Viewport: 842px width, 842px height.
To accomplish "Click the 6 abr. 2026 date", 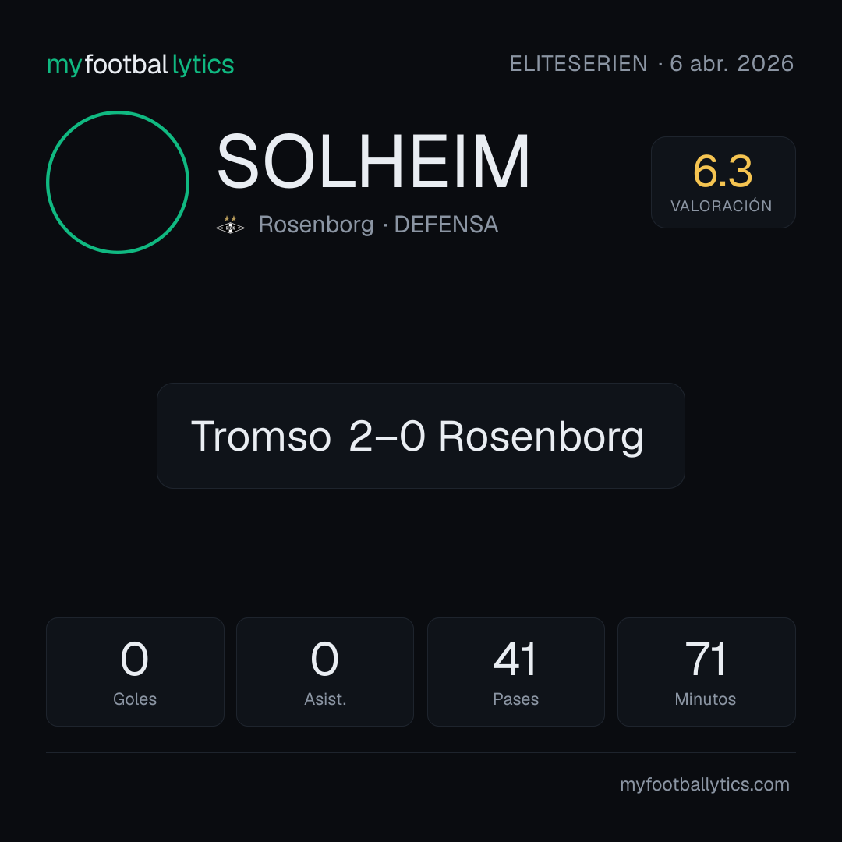I will click(731, 64).
